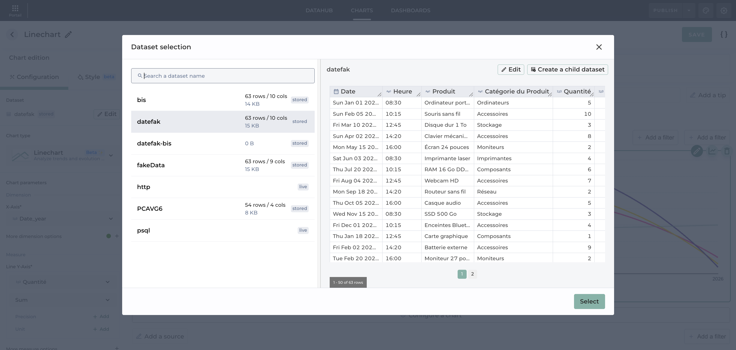Screen dimensions: 736x350
Task: Click the text type icon of Produit column
Action: [x=428, y=91]
